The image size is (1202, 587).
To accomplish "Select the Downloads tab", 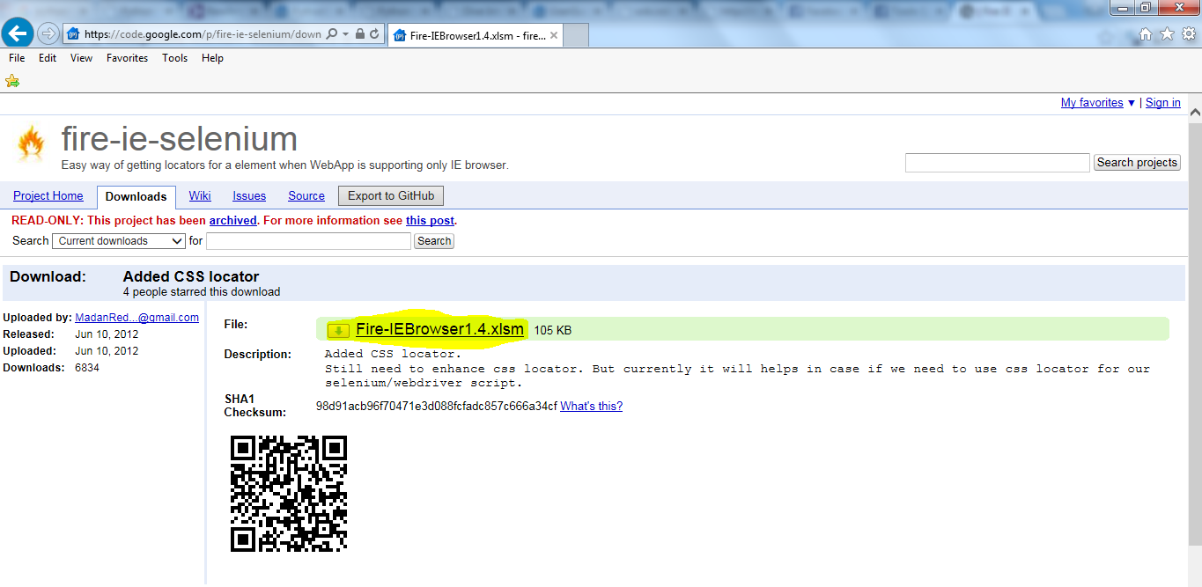I will 136,196.
